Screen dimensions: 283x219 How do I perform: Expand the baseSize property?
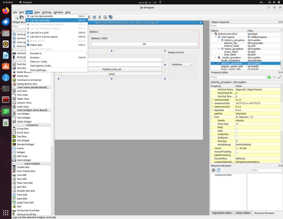(212, 110)
